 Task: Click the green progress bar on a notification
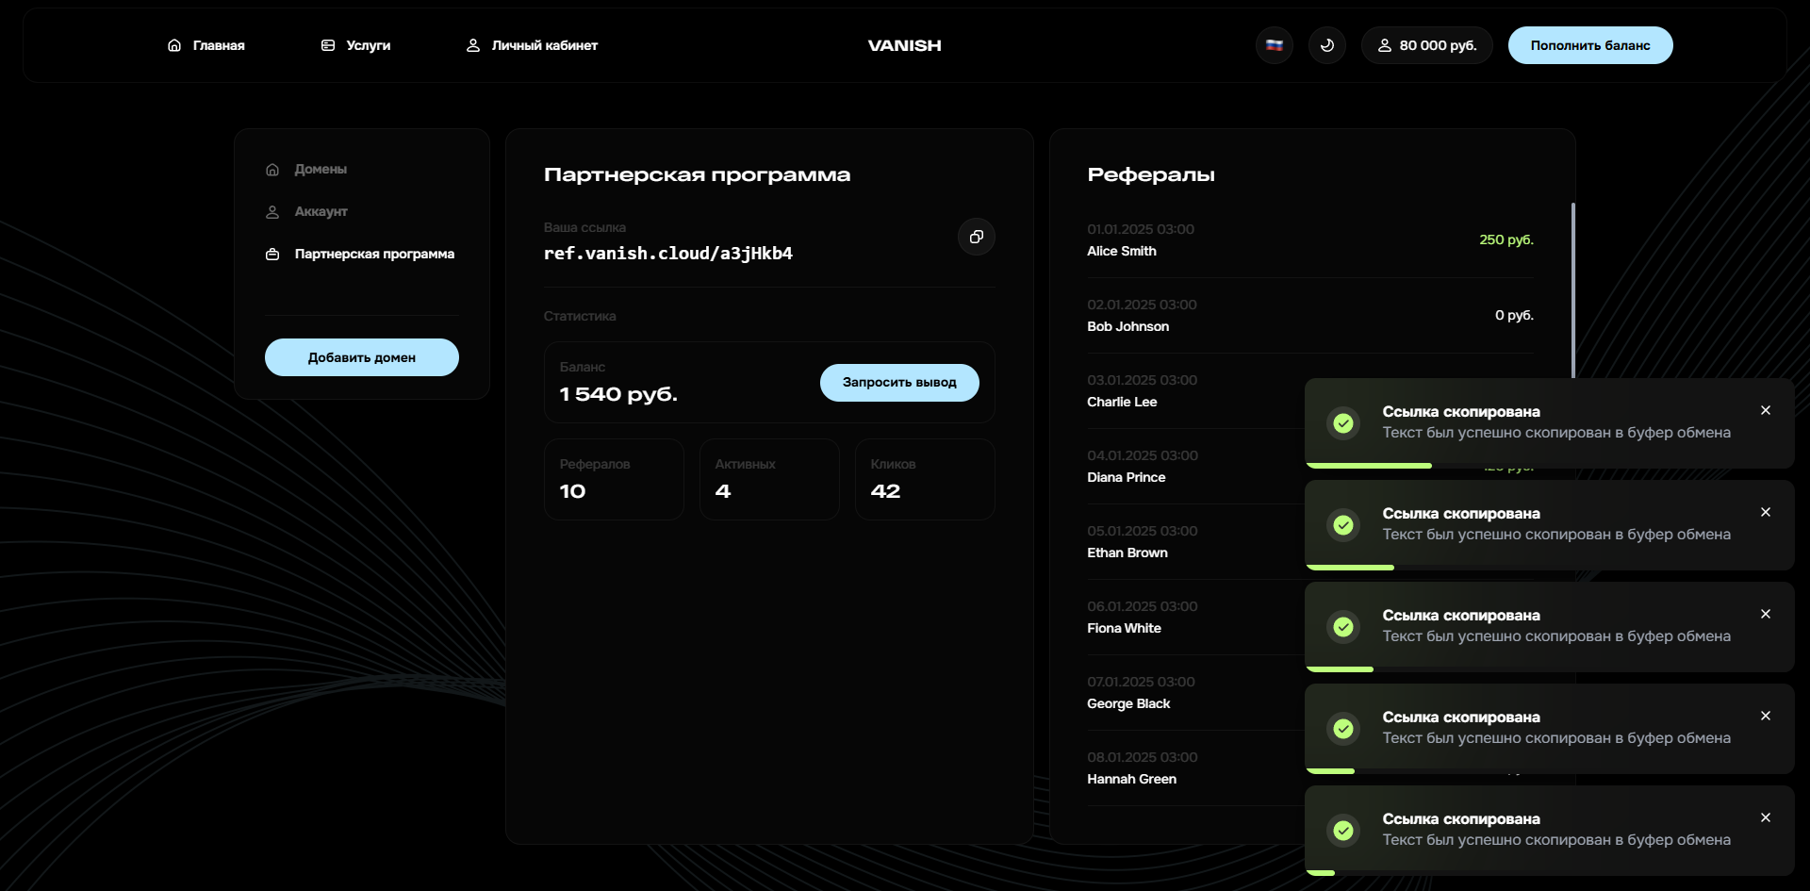tap(1370, 465)
